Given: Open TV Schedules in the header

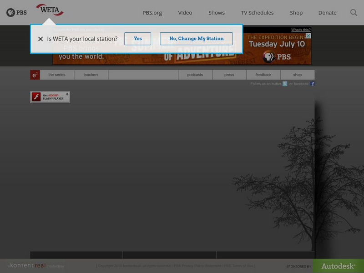Looking at the screenshot, I should [257, 13].
